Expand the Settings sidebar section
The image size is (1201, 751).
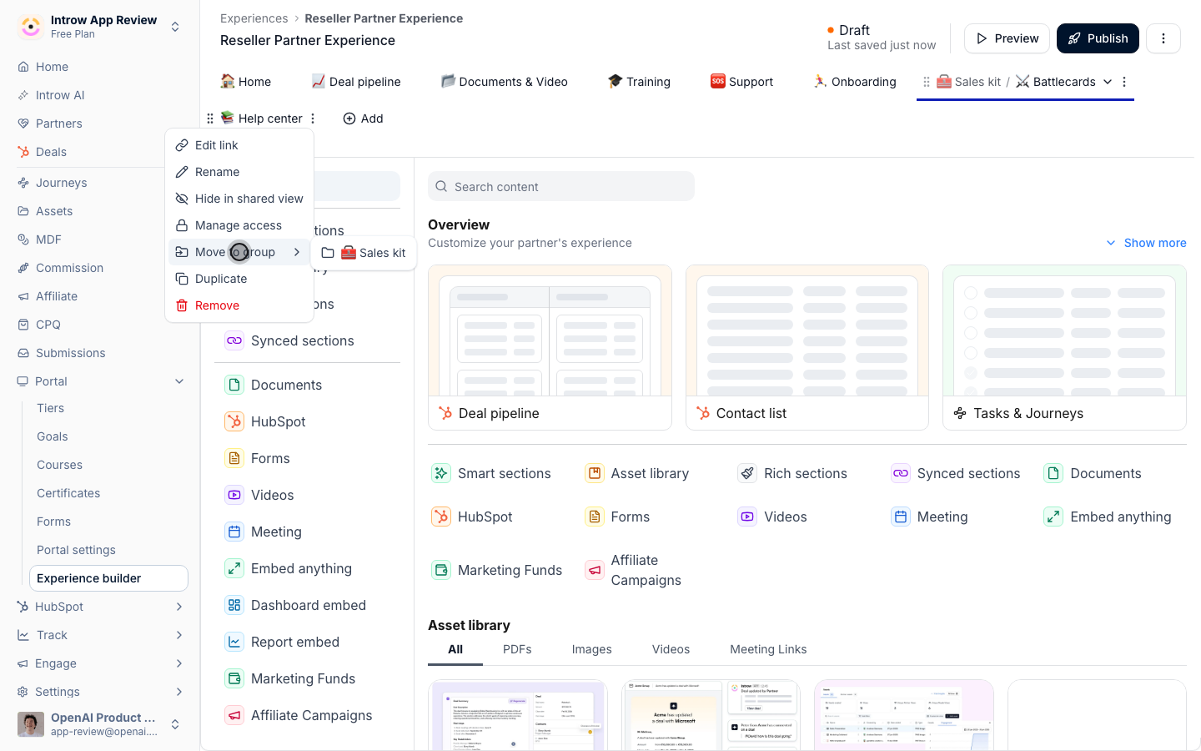tap(179, 692)
